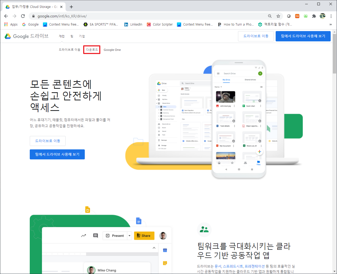Click the hero section 드라이브로 이동 button
This screenshot has width=337, height=274.
click(x=48, y=141)
